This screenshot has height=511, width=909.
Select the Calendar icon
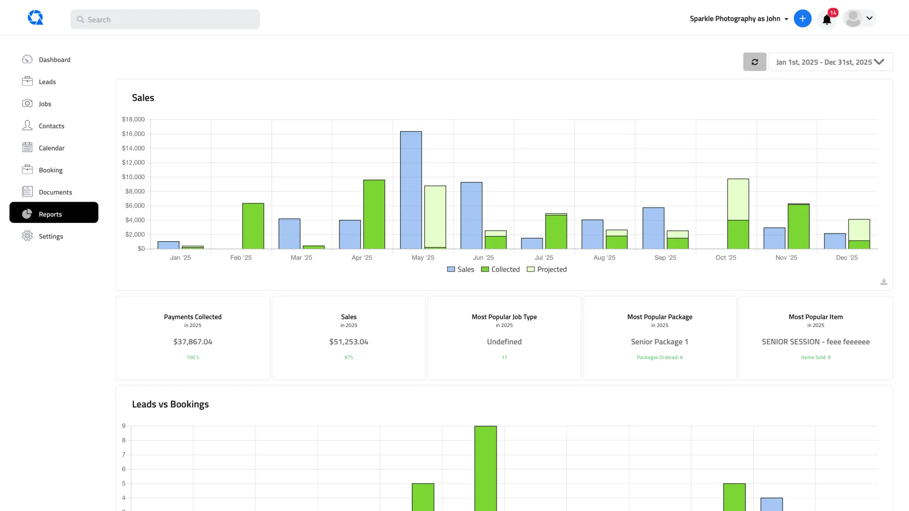click(28, 148)
